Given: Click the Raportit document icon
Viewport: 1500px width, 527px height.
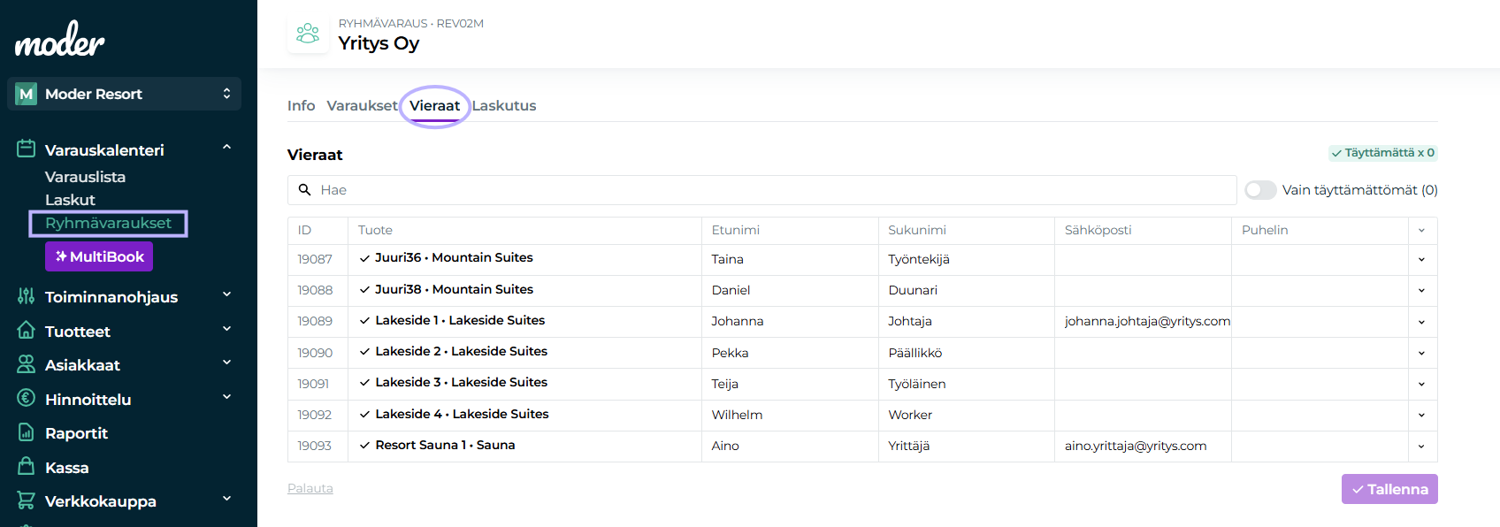Looking at the screenshot, I should (27, 432).
